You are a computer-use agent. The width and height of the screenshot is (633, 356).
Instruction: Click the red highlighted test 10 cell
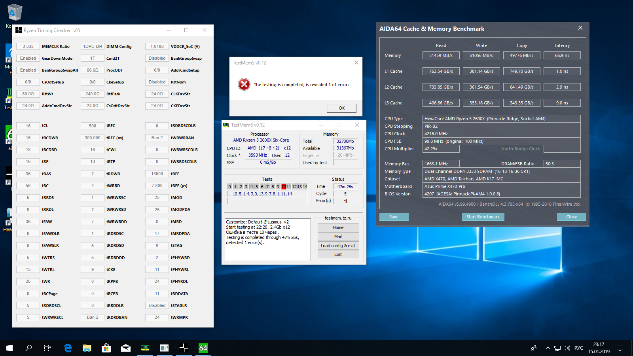284,187
